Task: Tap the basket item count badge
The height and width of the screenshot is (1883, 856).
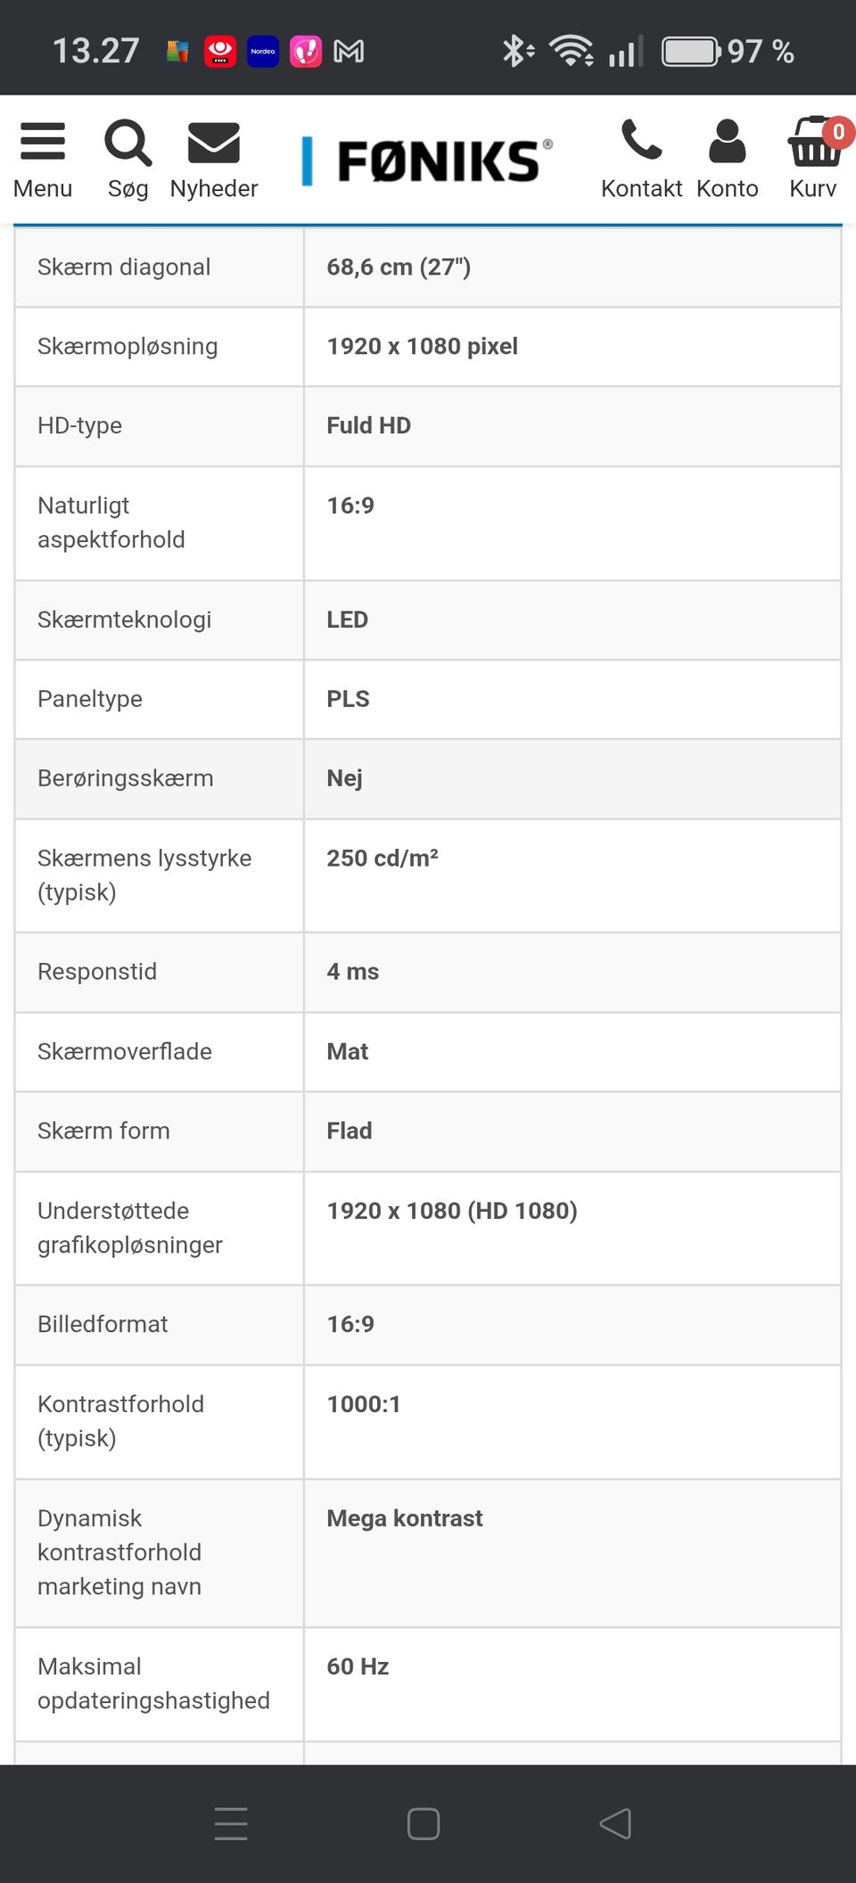Action: [837, 132]
